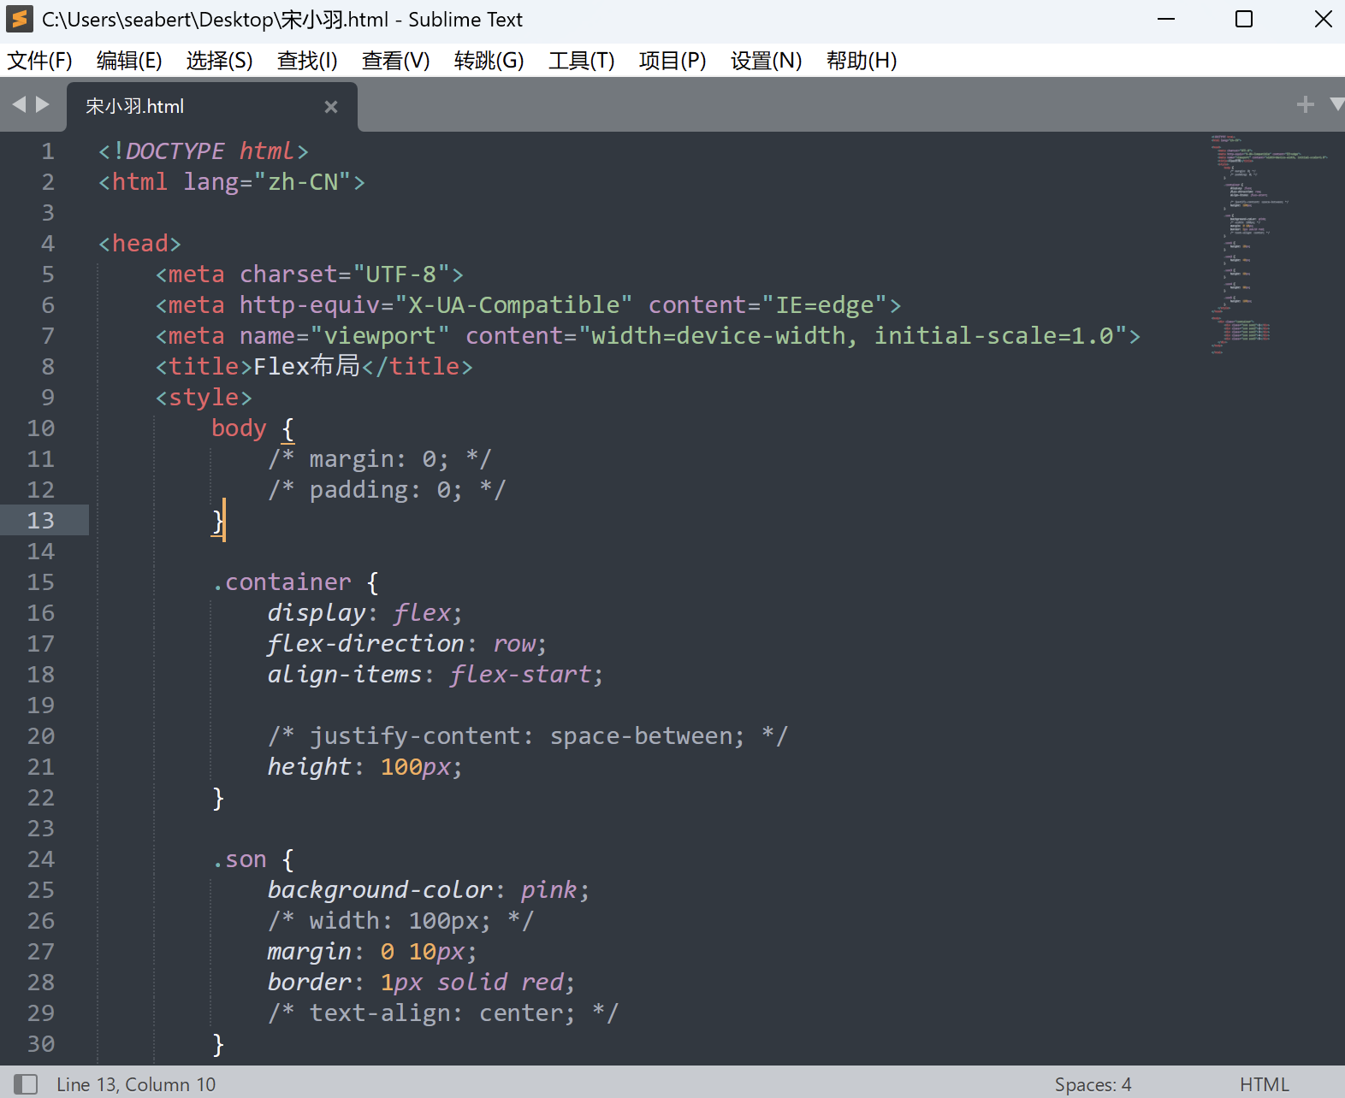This screenshot has width=1345, height=1098.
Task: Click the body selector
Action: 239,428
